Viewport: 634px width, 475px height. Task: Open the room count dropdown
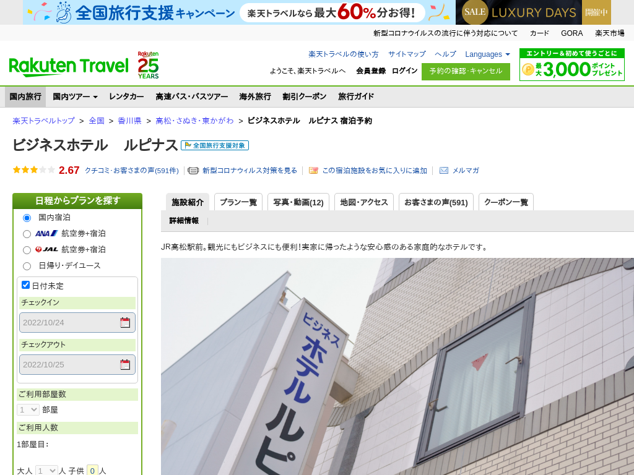(28, 409)
